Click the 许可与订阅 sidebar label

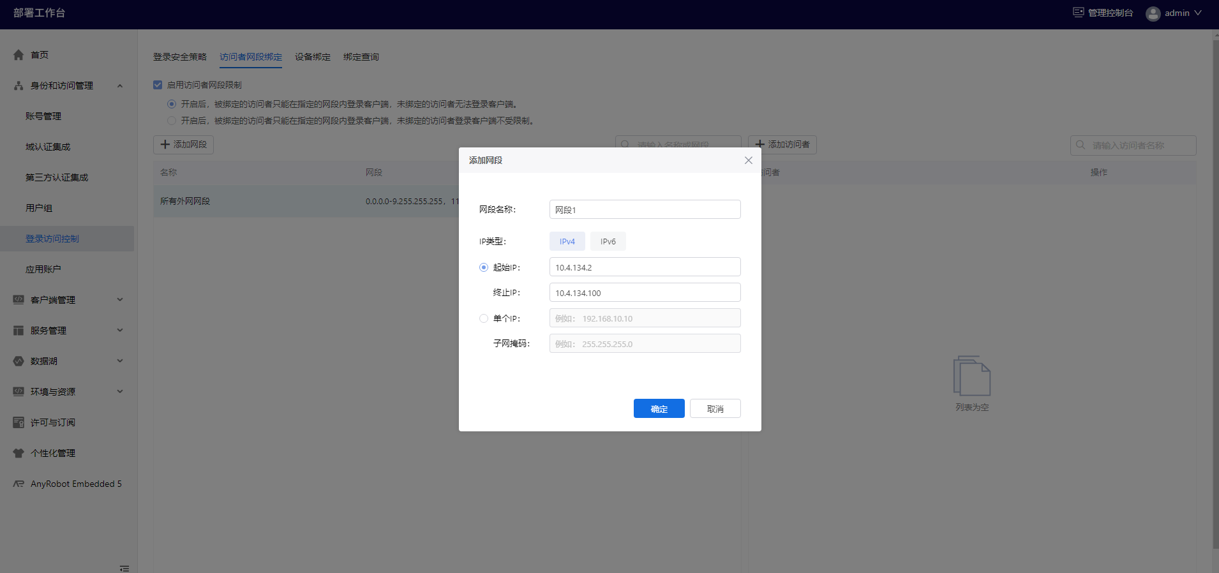[x=53, y=422]
